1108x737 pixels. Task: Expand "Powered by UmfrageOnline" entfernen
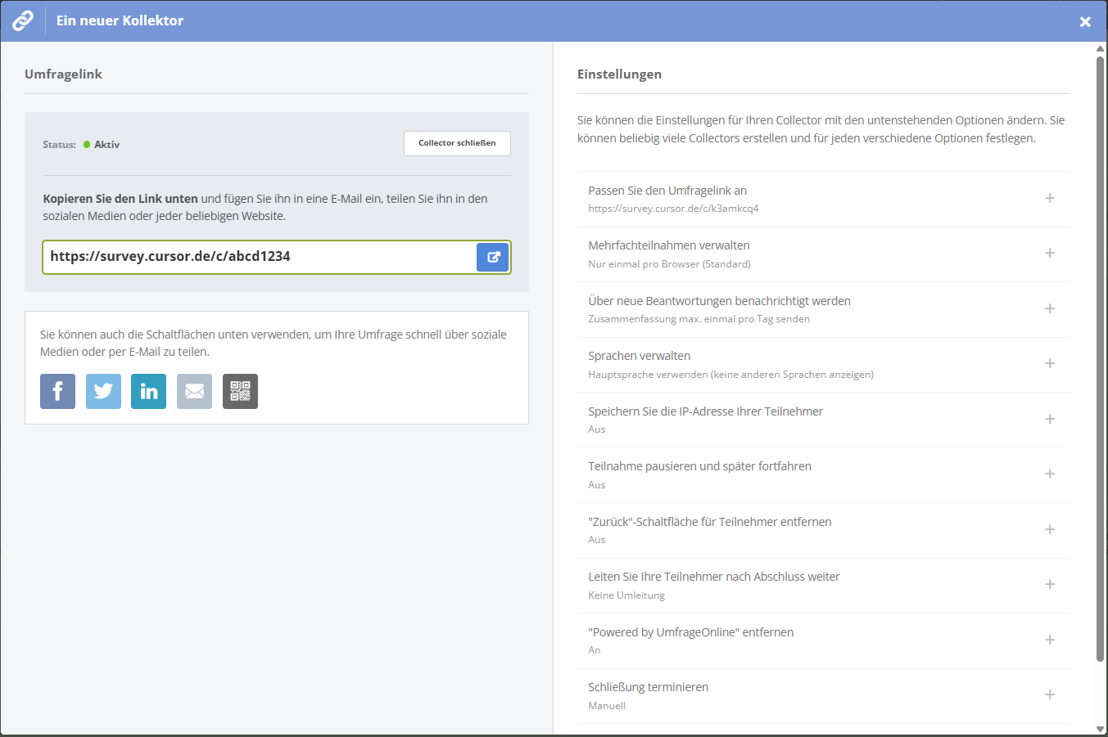pos(1049,640)
